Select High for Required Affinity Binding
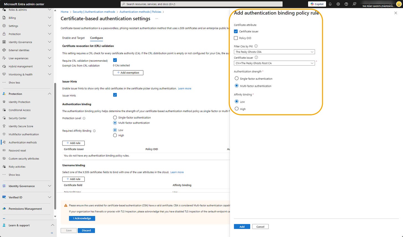Viewport: 403px width, 237px height. (115, 135)
